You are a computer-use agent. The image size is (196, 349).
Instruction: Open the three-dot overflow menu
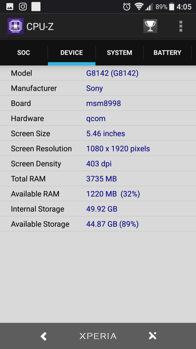coord(181,26)
